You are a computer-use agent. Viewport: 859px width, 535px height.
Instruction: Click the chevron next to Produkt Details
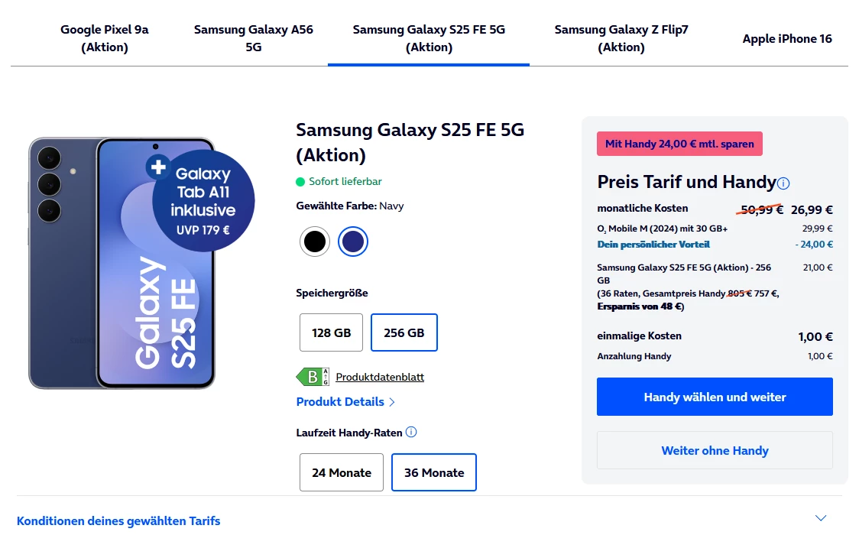pos(392,402)
